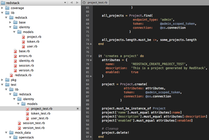
Task: Click the top-level test folder icon
Action: pos(7,85)
